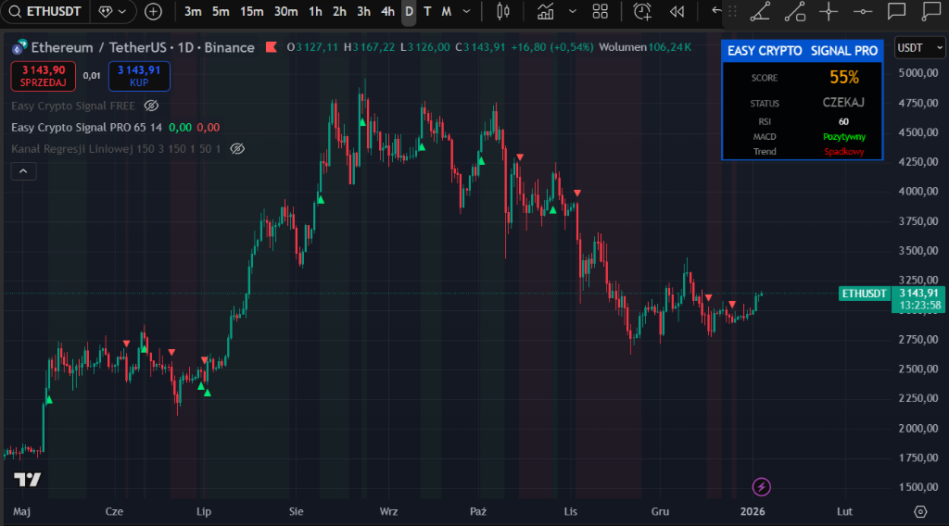
Task: Open the diamond premium dropdown
Action: [x=112, y=11]
